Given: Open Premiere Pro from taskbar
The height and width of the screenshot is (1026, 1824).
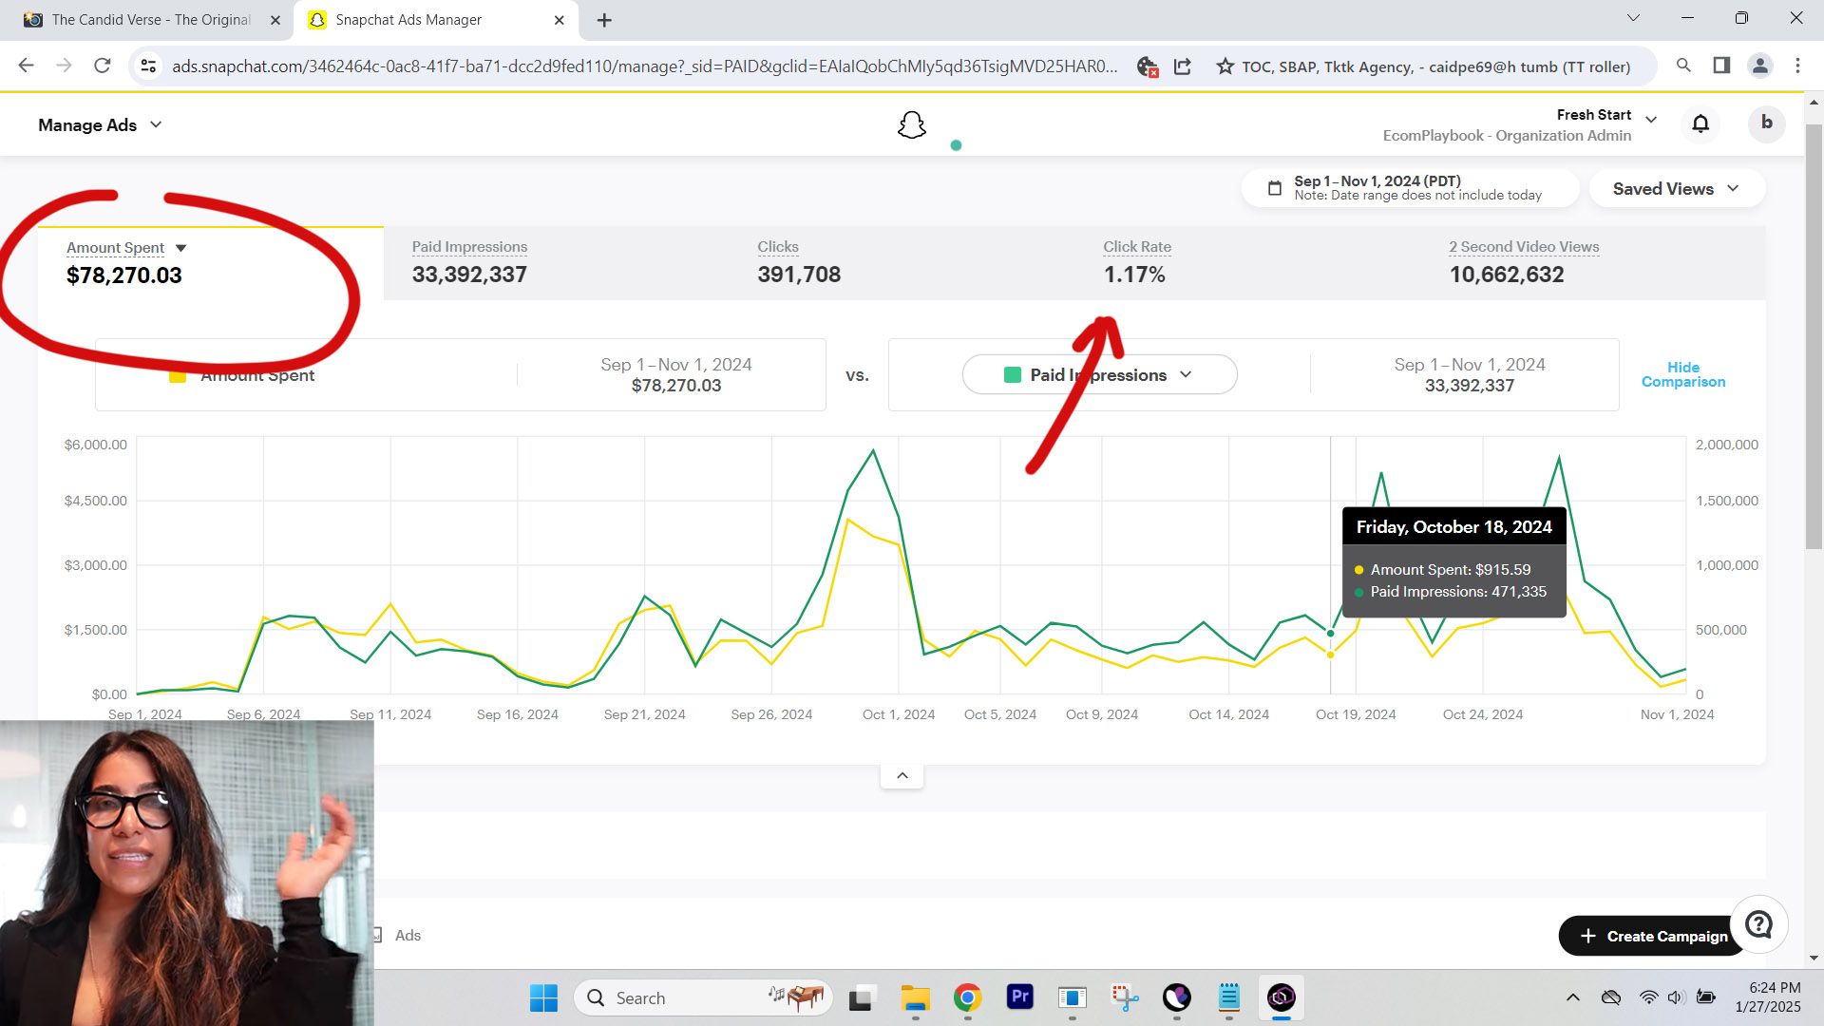Looking at the screenshot, I should [x=1019, y=997].
